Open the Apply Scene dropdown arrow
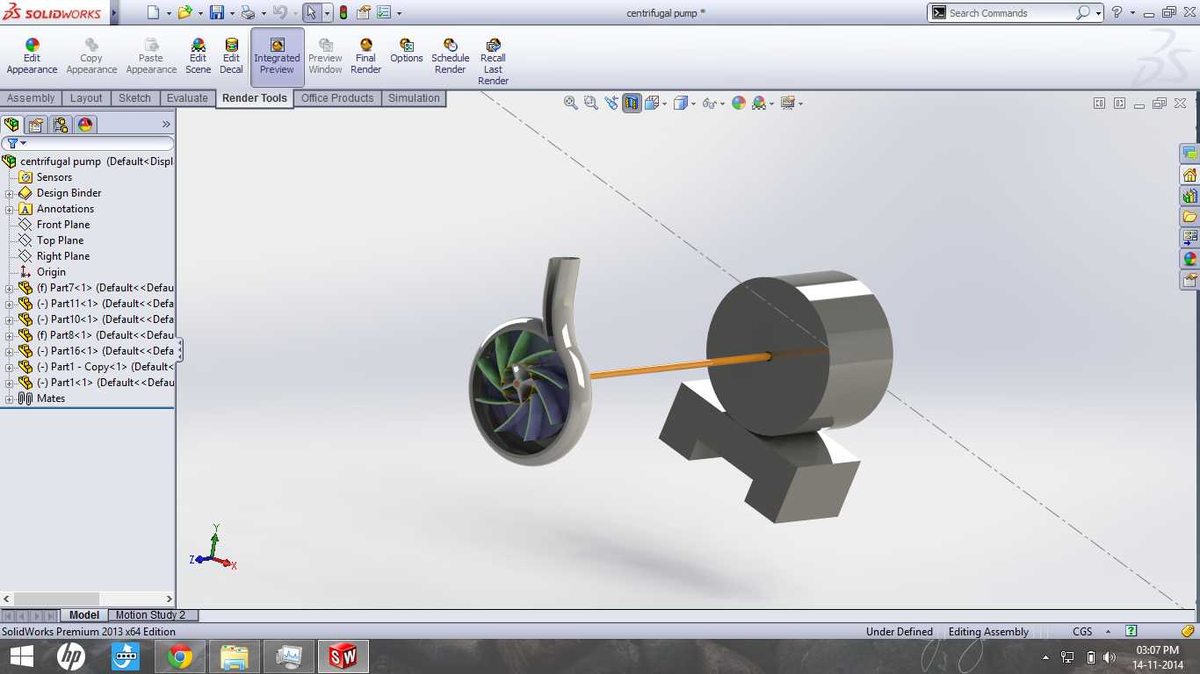The height and width of the screenshot is (674, 1200). click(771, 104)
